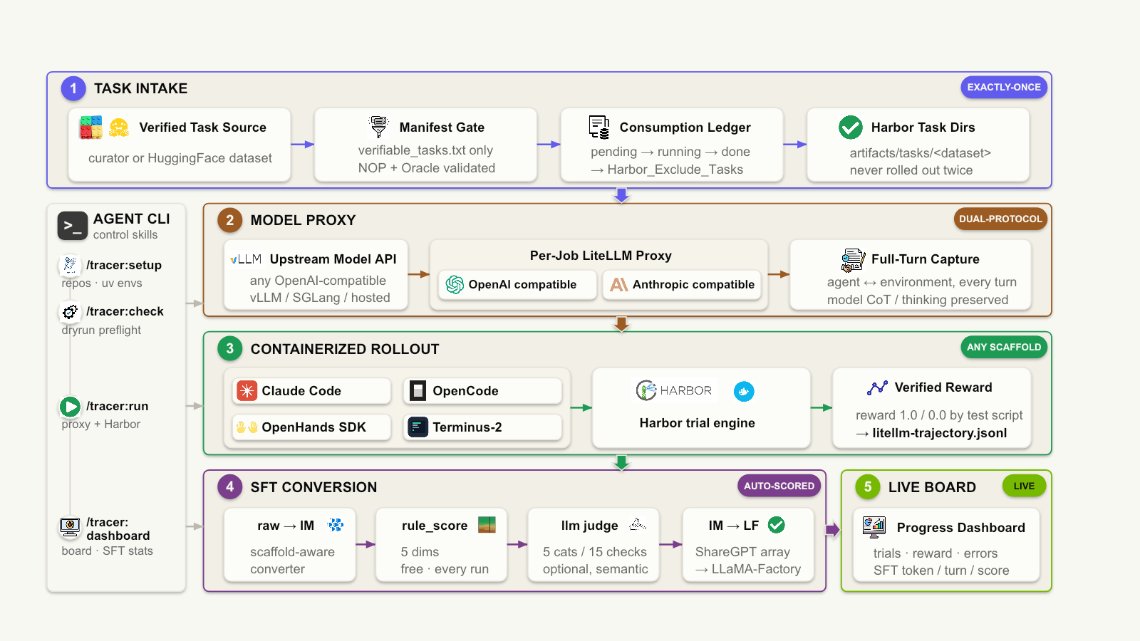Click the AUTO-SCORED badge
Viewport: 1140px width, 641px height.
coord(779,486)
